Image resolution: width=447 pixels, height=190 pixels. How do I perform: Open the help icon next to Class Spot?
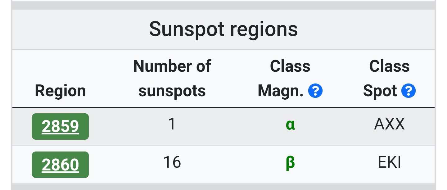pos(409,91)
